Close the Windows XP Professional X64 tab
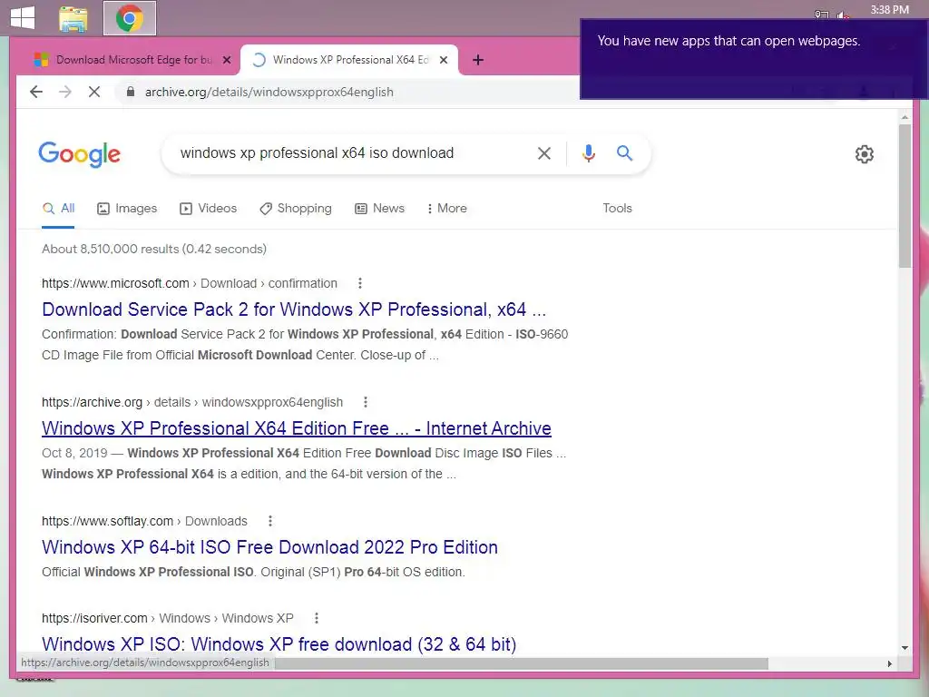 point(443,60)
